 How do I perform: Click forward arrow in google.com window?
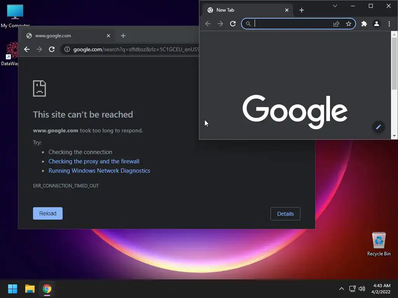[39, 49]
